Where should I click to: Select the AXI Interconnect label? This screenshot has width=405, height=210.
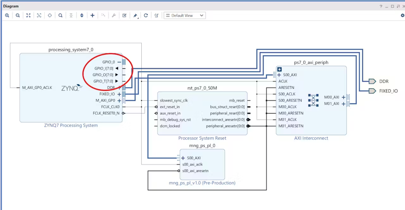tap(311, 138)
